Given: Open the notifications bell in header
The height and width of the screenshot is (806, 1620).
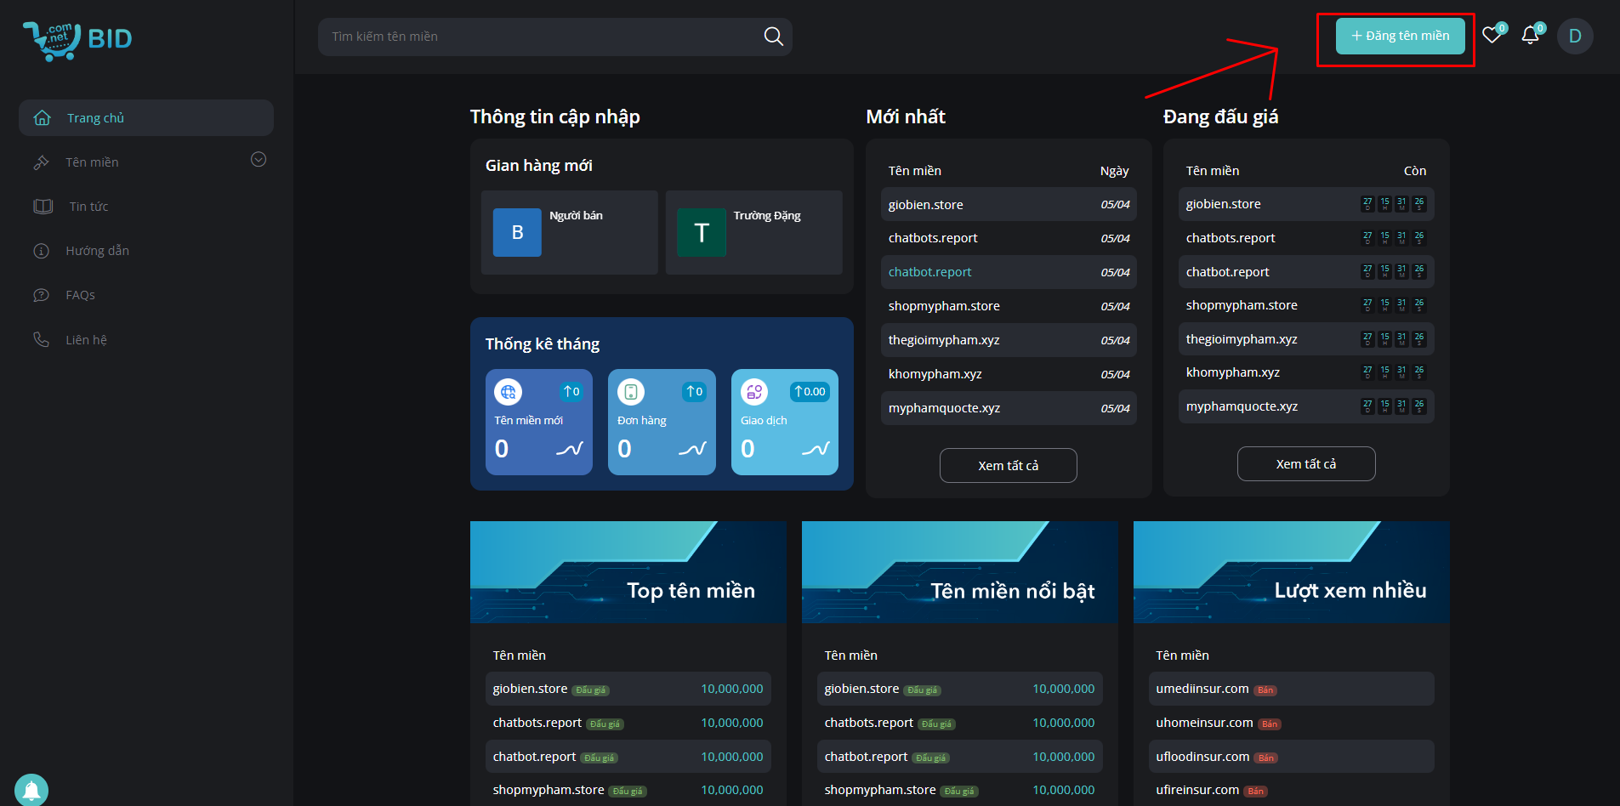Looking at the screenshot, I should [1530, 36].
